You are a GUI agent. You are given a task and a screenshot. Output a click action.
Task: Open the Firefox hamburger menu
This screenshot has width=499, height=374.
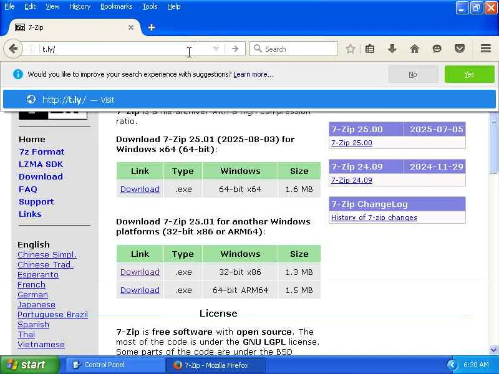click(486, 49)
